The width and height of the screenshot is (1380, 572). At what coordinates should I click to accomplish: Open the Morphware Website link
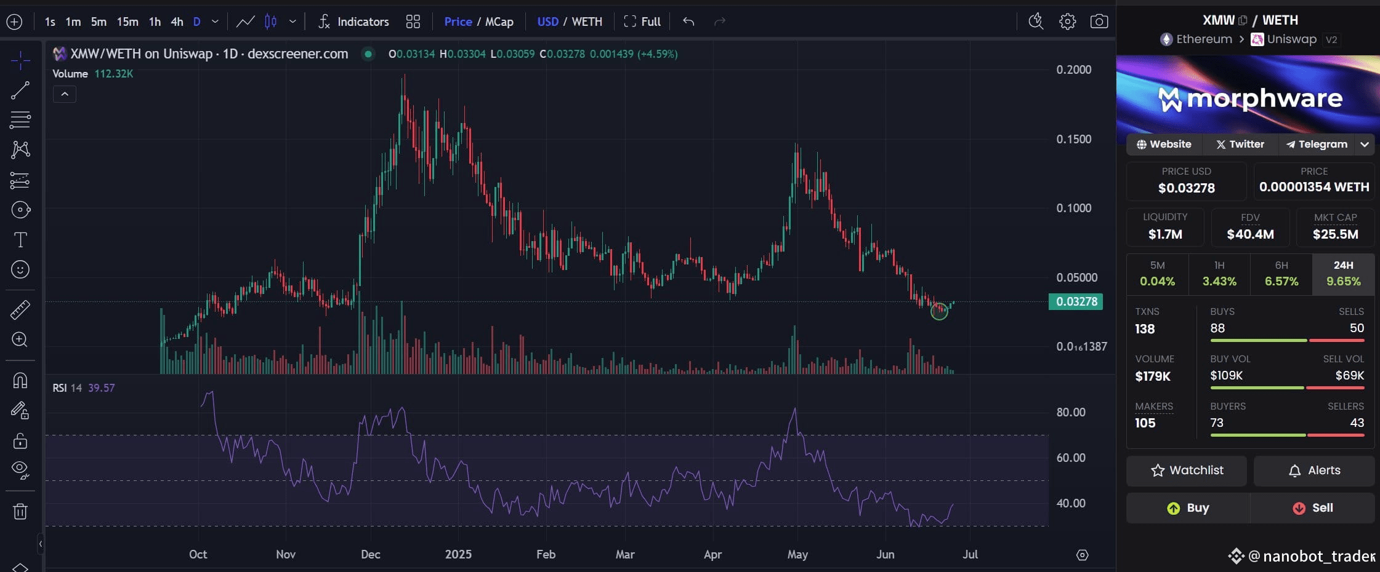[x=1164, y=145]
